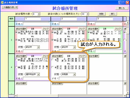Click クリア on the 2R match

coord(82,56)
